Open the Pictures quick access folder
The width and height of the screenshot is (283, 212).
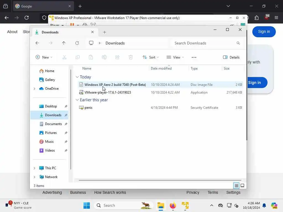tap(49, 133)
